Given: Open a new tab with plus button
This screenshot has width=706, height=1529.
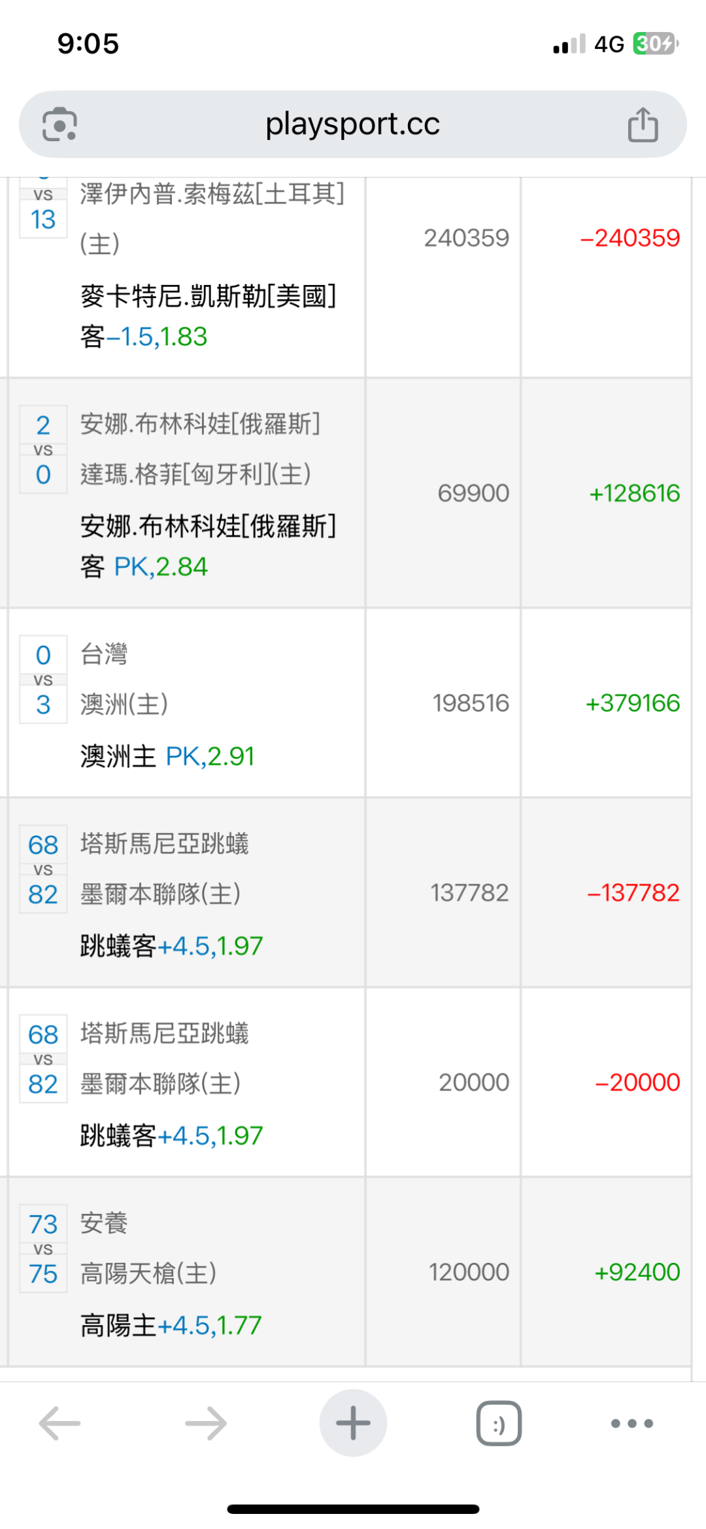Looking at the screenshot, I should (x=353, y=1422).
